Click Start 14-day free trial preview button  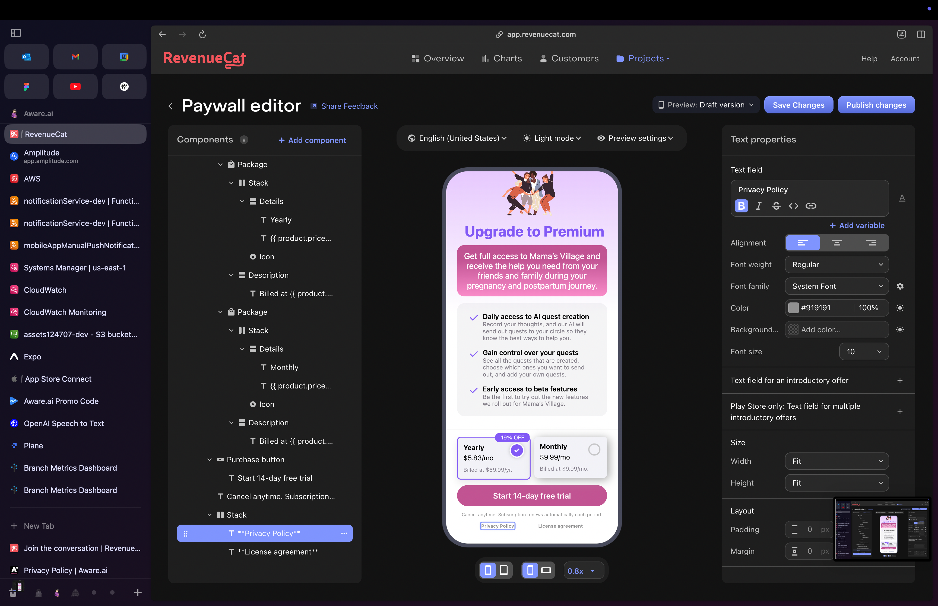click(x=532, y=495)
